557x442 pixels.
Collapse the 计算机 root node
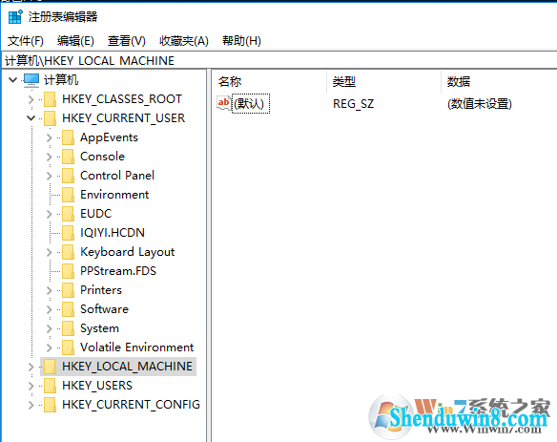[x=12, y=79]
